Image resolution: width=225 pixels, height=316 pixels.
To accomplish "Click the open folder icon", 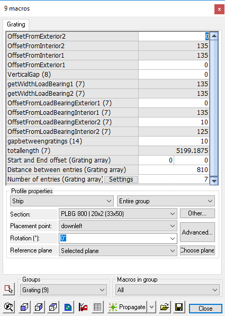I will [164, 307].
